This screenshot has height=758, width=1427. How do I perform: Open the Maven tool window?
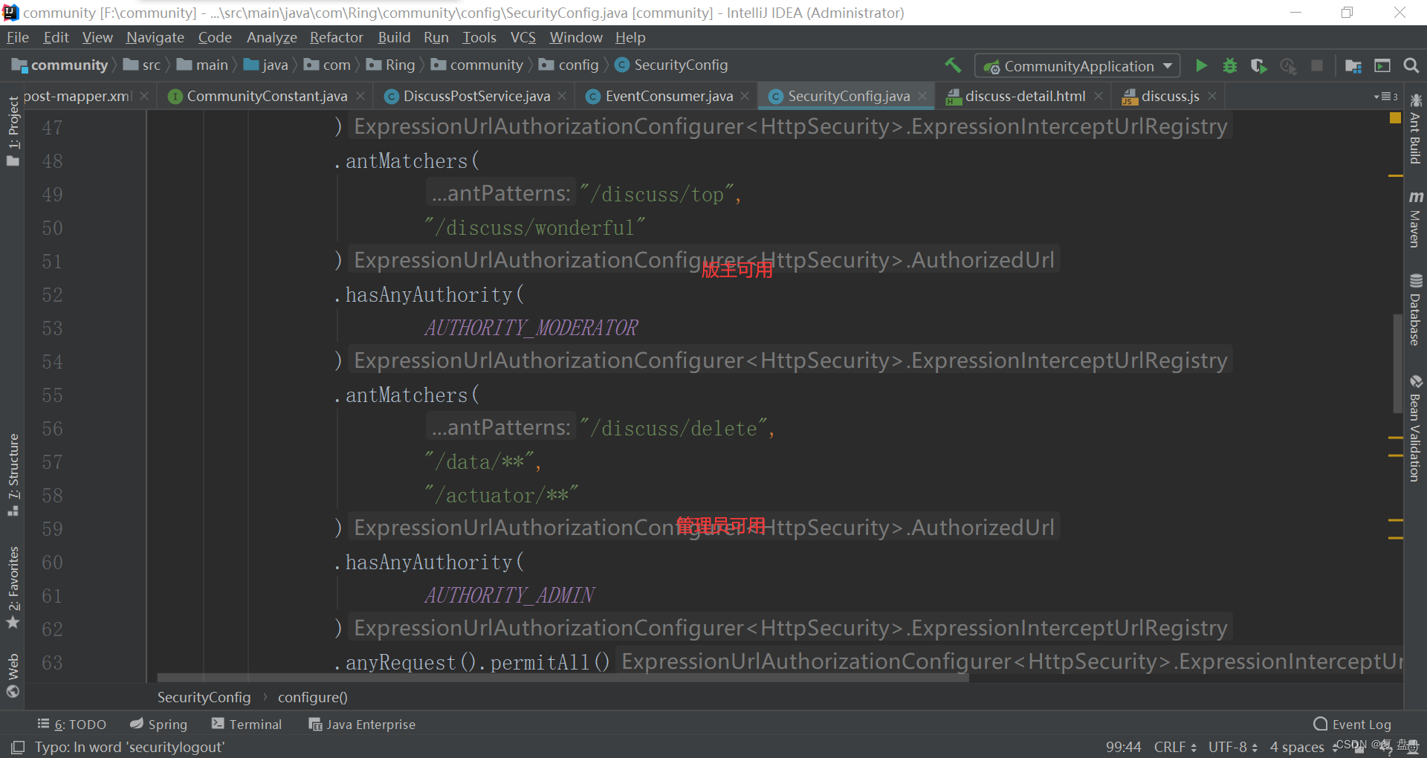1415,219
